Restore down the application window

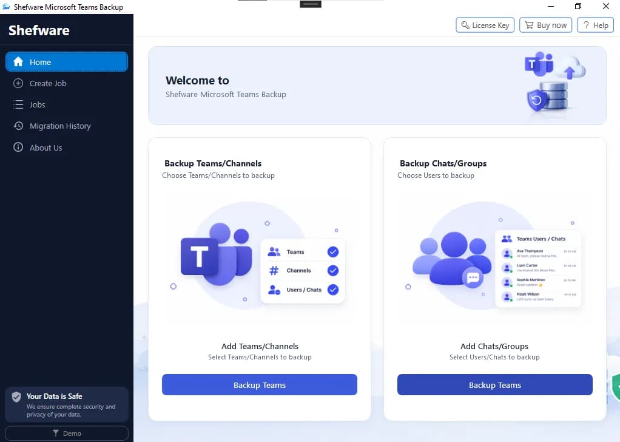(578, 6)
